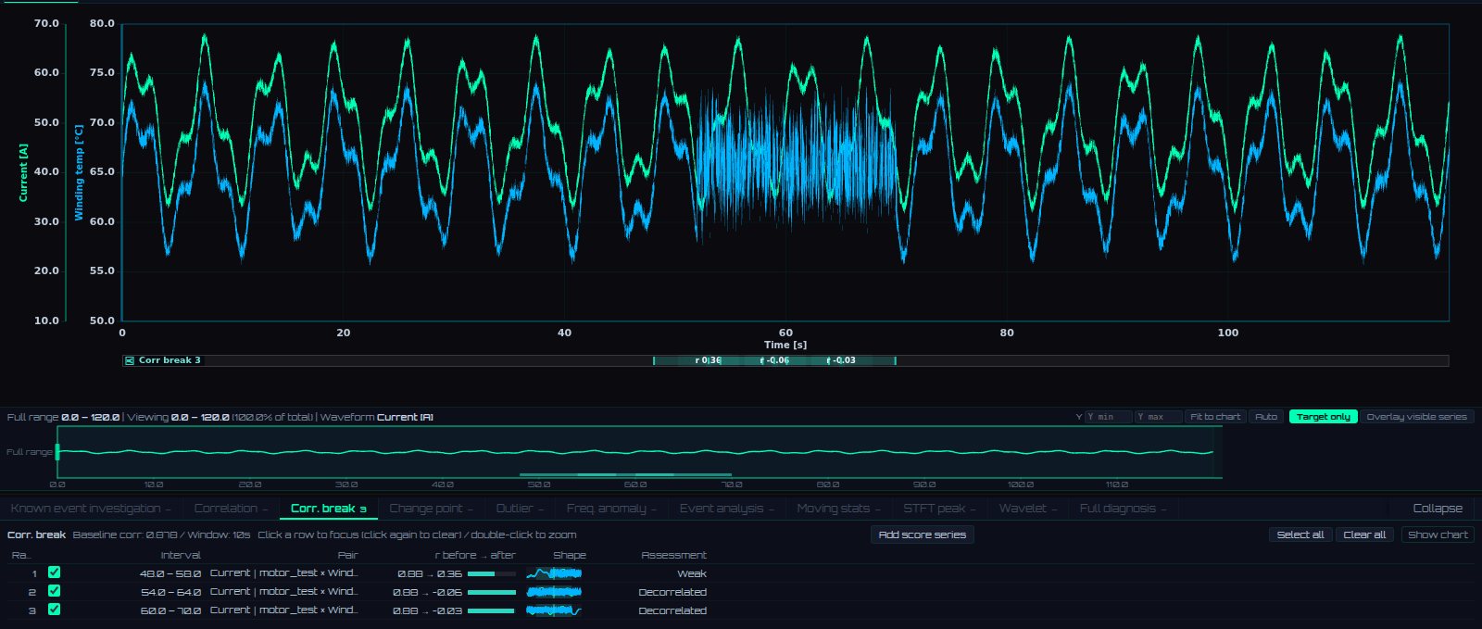Screen dimensions: 1482x629
Task: Click the Assessment column header
Action: point(673,555)
